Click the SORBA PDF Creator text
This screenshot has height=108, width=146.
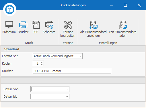[x=47, y=71]
